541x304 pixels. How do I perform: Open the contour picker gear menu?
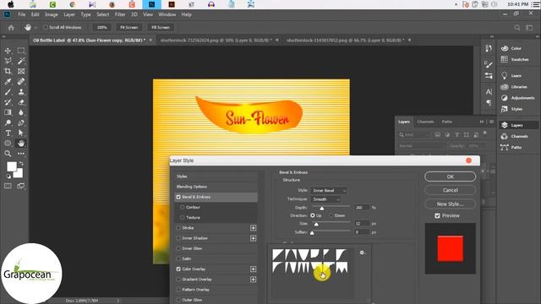(x=363, y=252)
